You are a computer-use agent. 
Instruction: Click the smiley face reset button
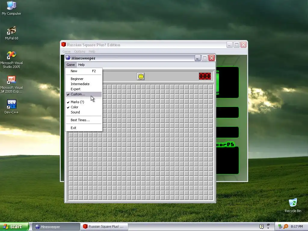point(141,76)
